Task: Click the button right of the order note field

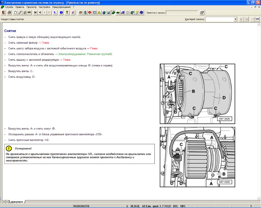Action: click(202, 12)
